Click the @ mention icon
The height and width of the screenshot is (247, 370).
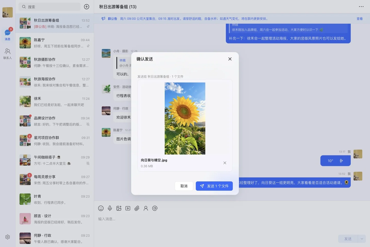click(x=155, y=208)
